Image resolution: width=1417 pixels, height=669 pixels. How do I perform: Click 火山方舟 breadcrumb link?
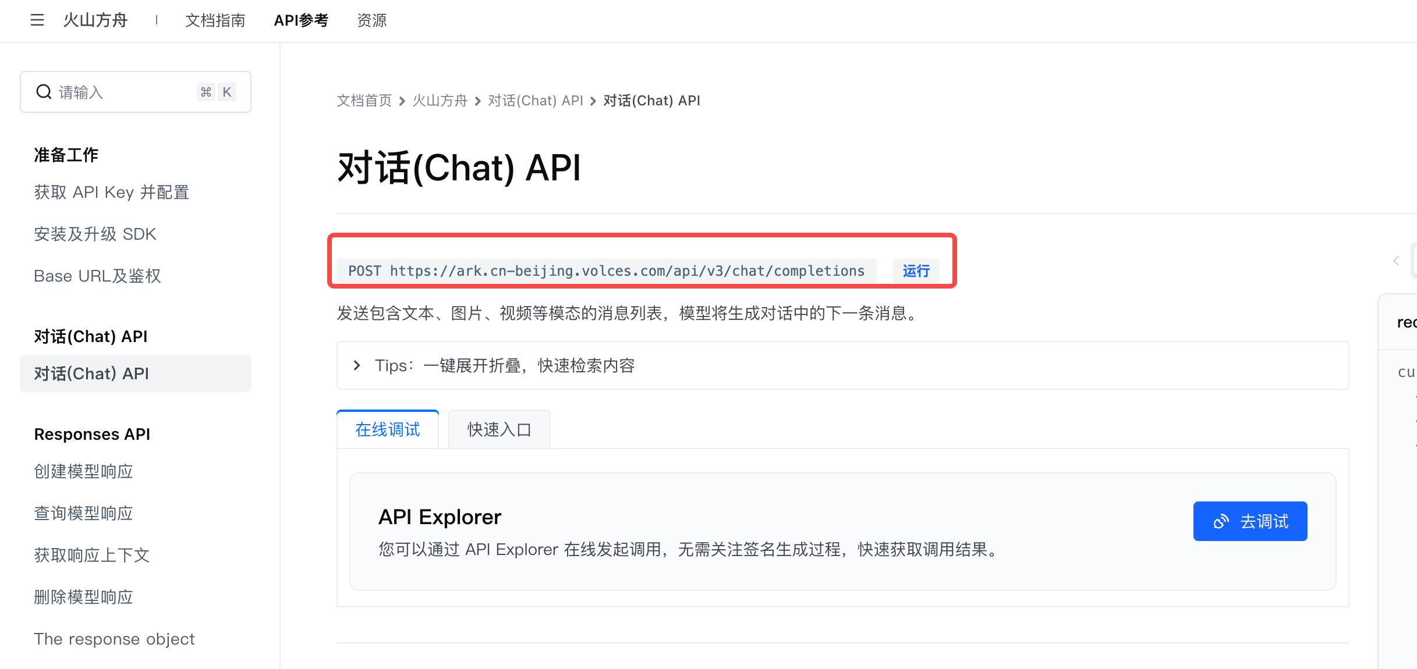point(440,101)
